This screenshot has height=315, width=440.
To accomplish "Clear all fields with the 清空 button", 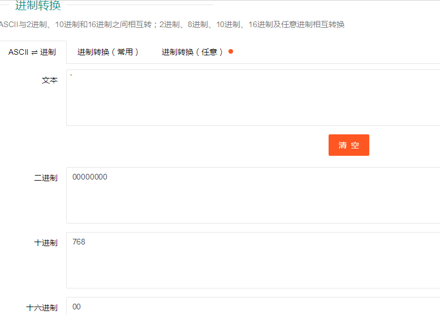I will [x=349, y=145].
